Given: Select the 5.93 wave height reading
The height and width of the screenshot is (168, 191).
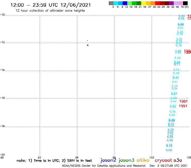Looking at the screenshot, I should [x=172, y=115].
